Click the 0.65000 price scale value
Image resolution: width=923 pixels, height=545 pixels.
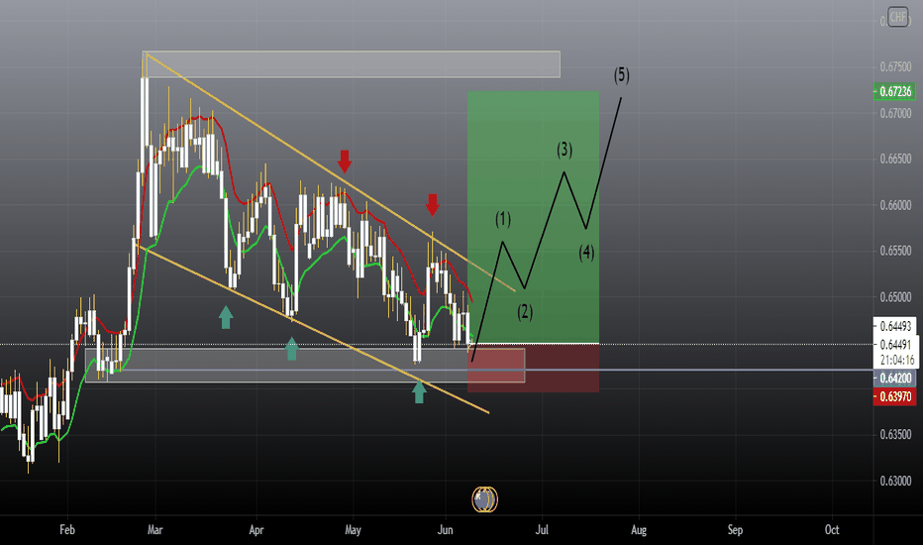[x=895, y=297]
